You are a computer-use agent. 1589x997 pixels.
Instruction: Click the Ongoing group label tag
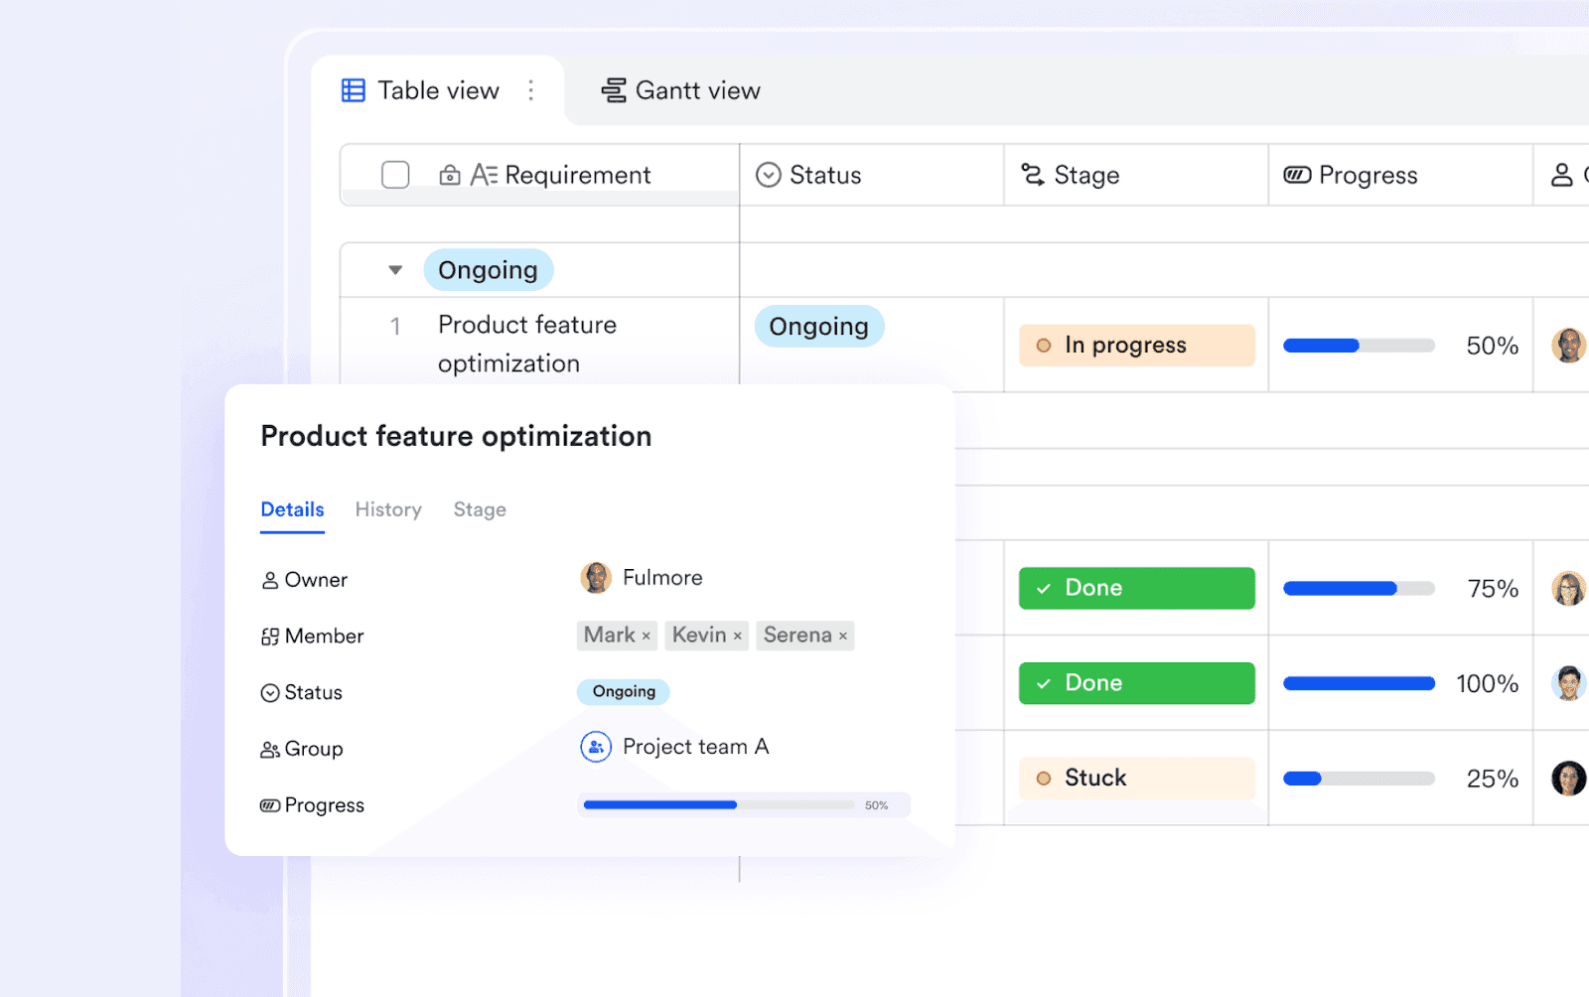488,270
